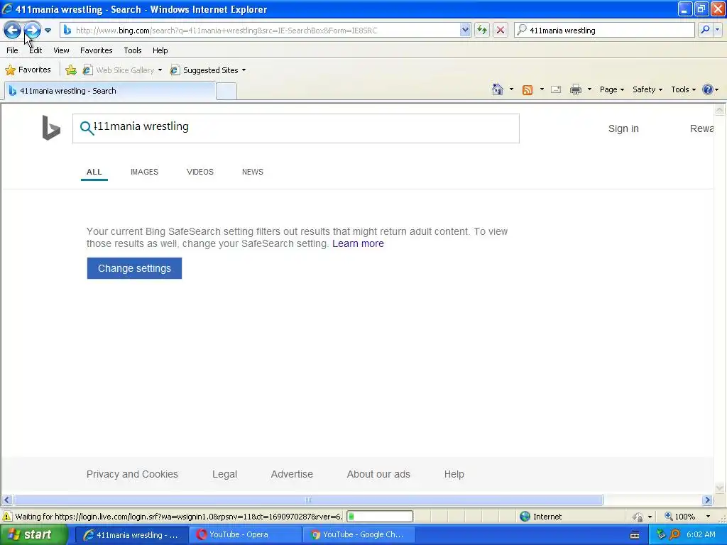The height and width of the screenshot is (545, 727).
Task: Click the RSS feeds icon
Action: click(528, 90)
